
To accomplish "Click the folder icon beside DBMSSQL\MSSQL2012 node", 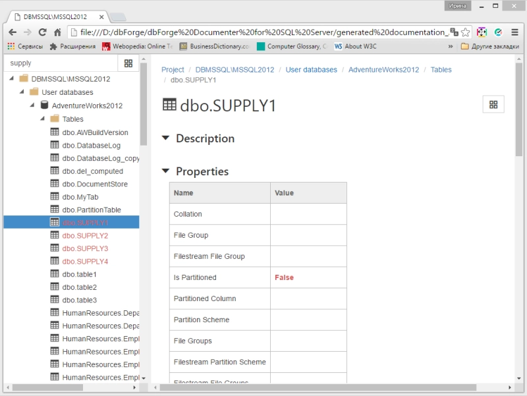I will 24,78.
